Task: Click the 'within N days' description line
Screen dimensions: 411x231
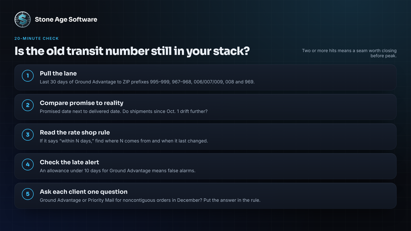Action: tap(124, 141)
